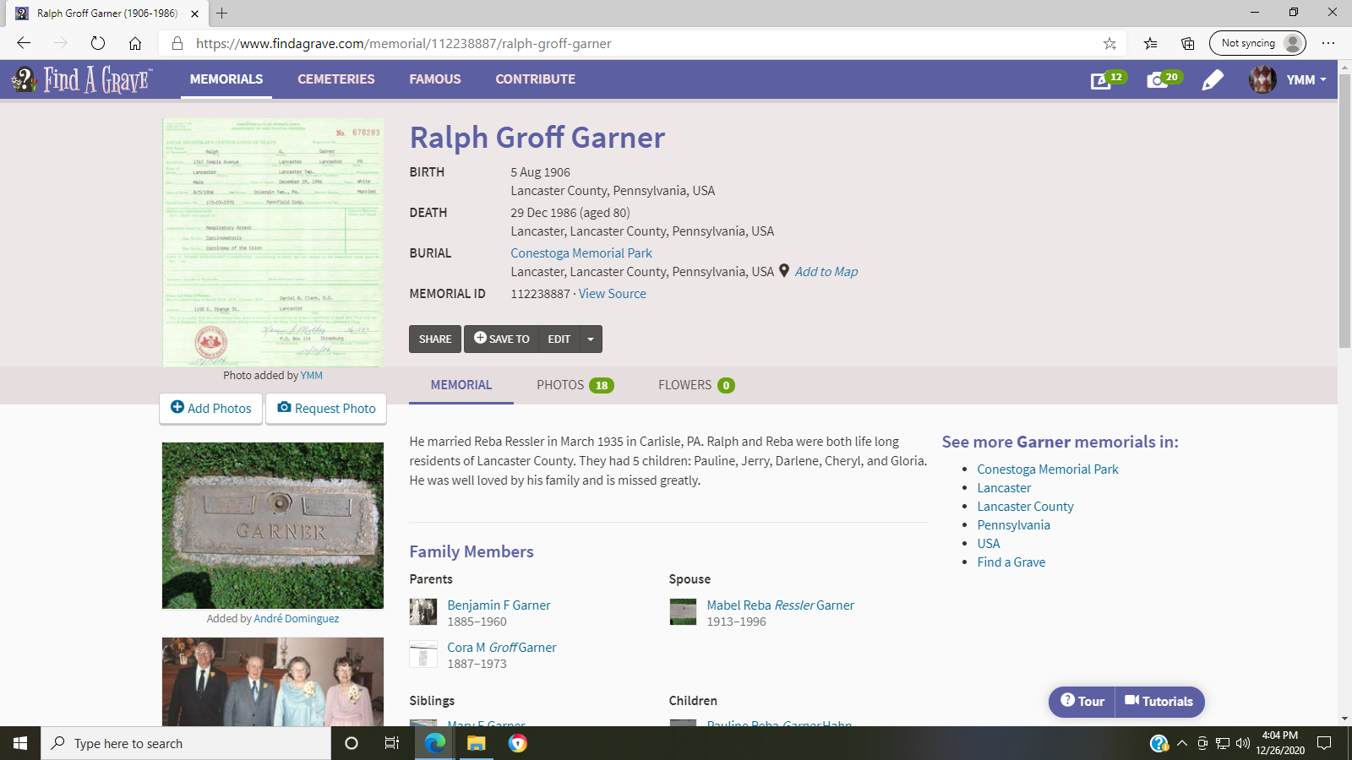View site information lock icon
Screen dimensions: 1352x760
pos(177,43)
